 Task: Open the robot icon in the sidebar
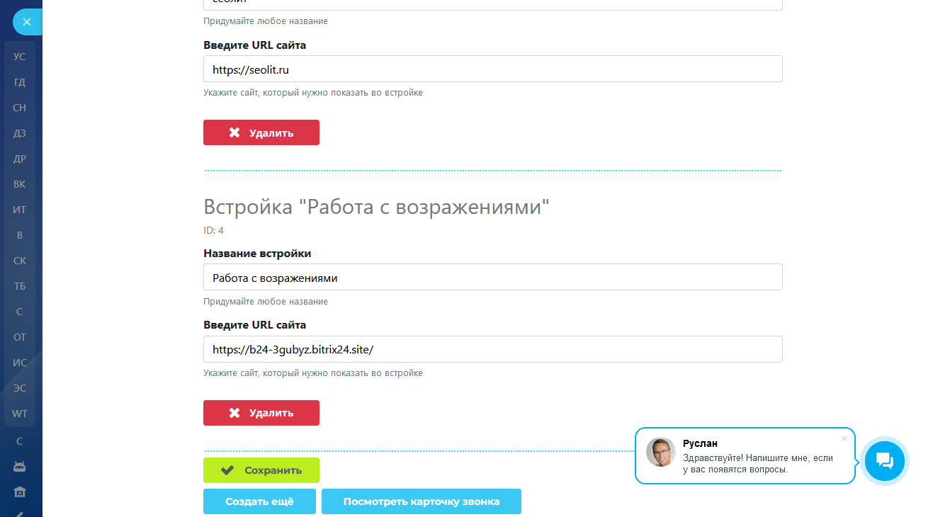pyautogui.click(x=20, y=467)
